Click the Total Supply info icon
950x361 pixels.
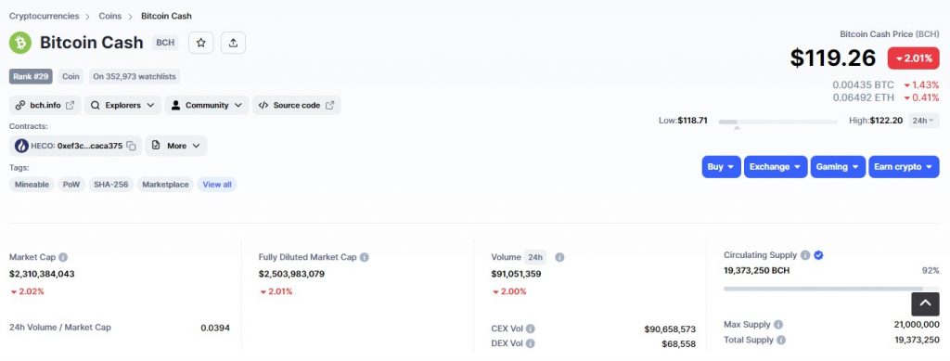(x=781, y=340)
